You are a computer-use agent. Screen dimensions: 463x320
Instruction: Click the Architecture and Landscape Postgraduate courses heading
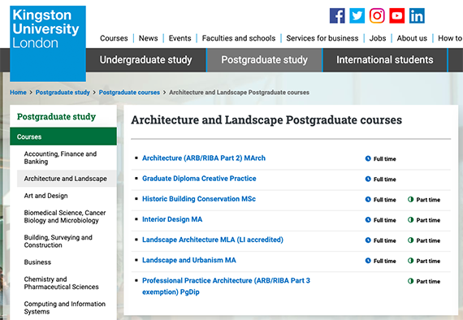click(x=266, y=120)
